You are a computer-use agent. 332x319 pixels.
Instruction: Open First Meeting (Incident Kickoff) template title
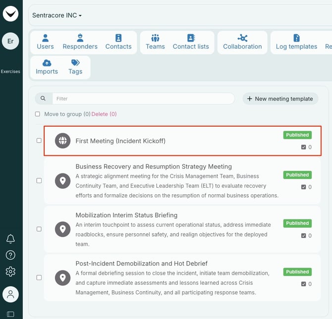click(x=120, y=141)
